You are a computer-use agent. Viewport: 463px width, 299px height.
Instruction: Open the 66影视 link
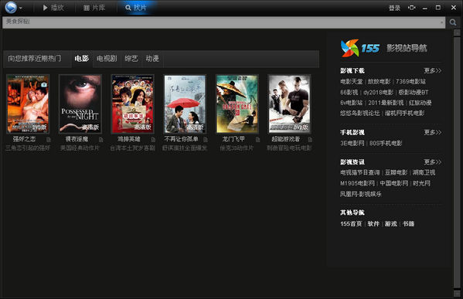click(349, 93)
